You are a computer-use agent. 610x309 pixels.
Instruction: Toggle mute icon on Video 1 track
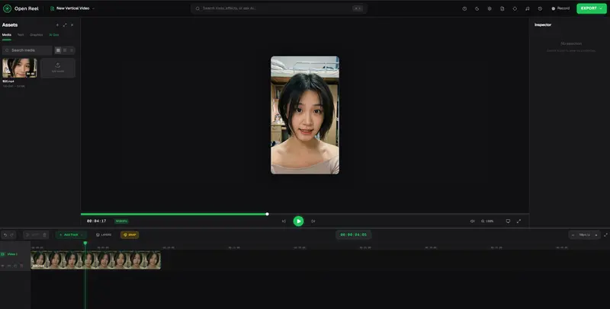[x=9, y=266]
